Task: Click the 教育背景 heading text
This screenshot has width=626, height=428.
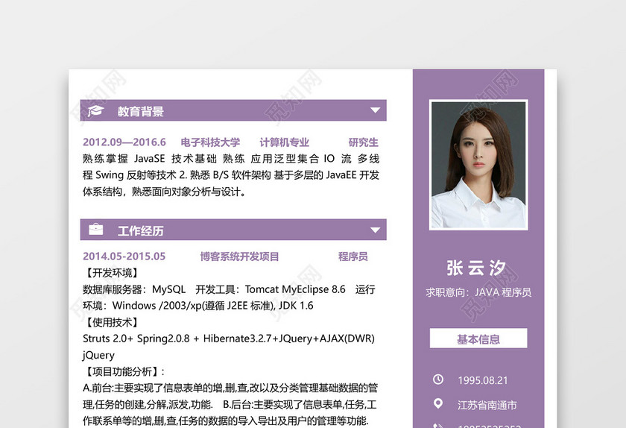Action: [x=141, y=111]
